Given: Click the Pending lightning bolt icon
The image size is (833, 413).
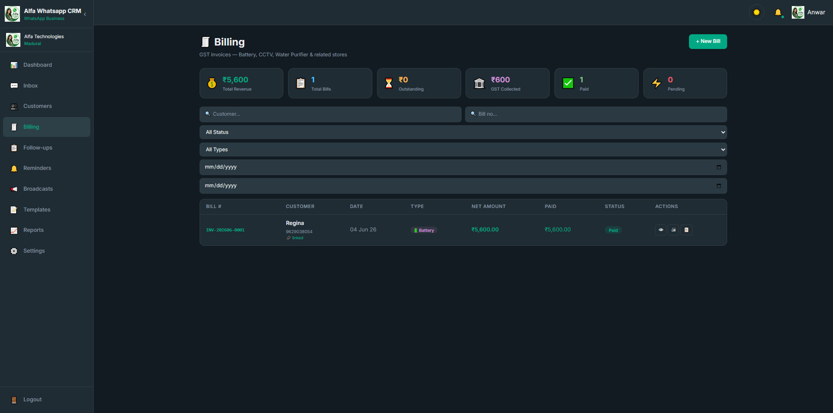Looking at the screenshot, I should [656, 83].
